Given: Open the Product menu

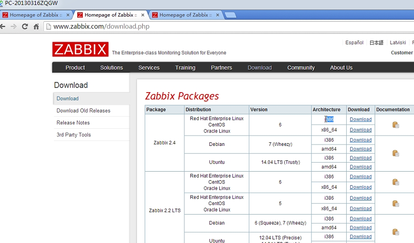Looking at the screenshot, I should pos(75,68).
